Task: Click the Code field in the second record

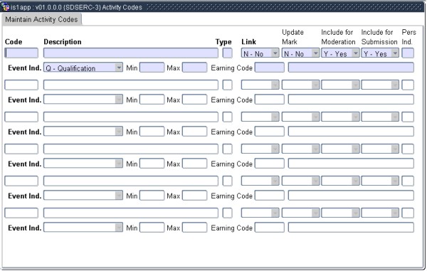Action: point(21,85)
